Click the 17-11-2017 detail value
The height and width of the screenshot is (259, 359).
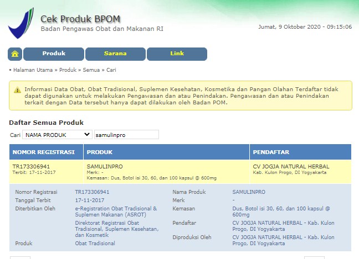[90, 200]
